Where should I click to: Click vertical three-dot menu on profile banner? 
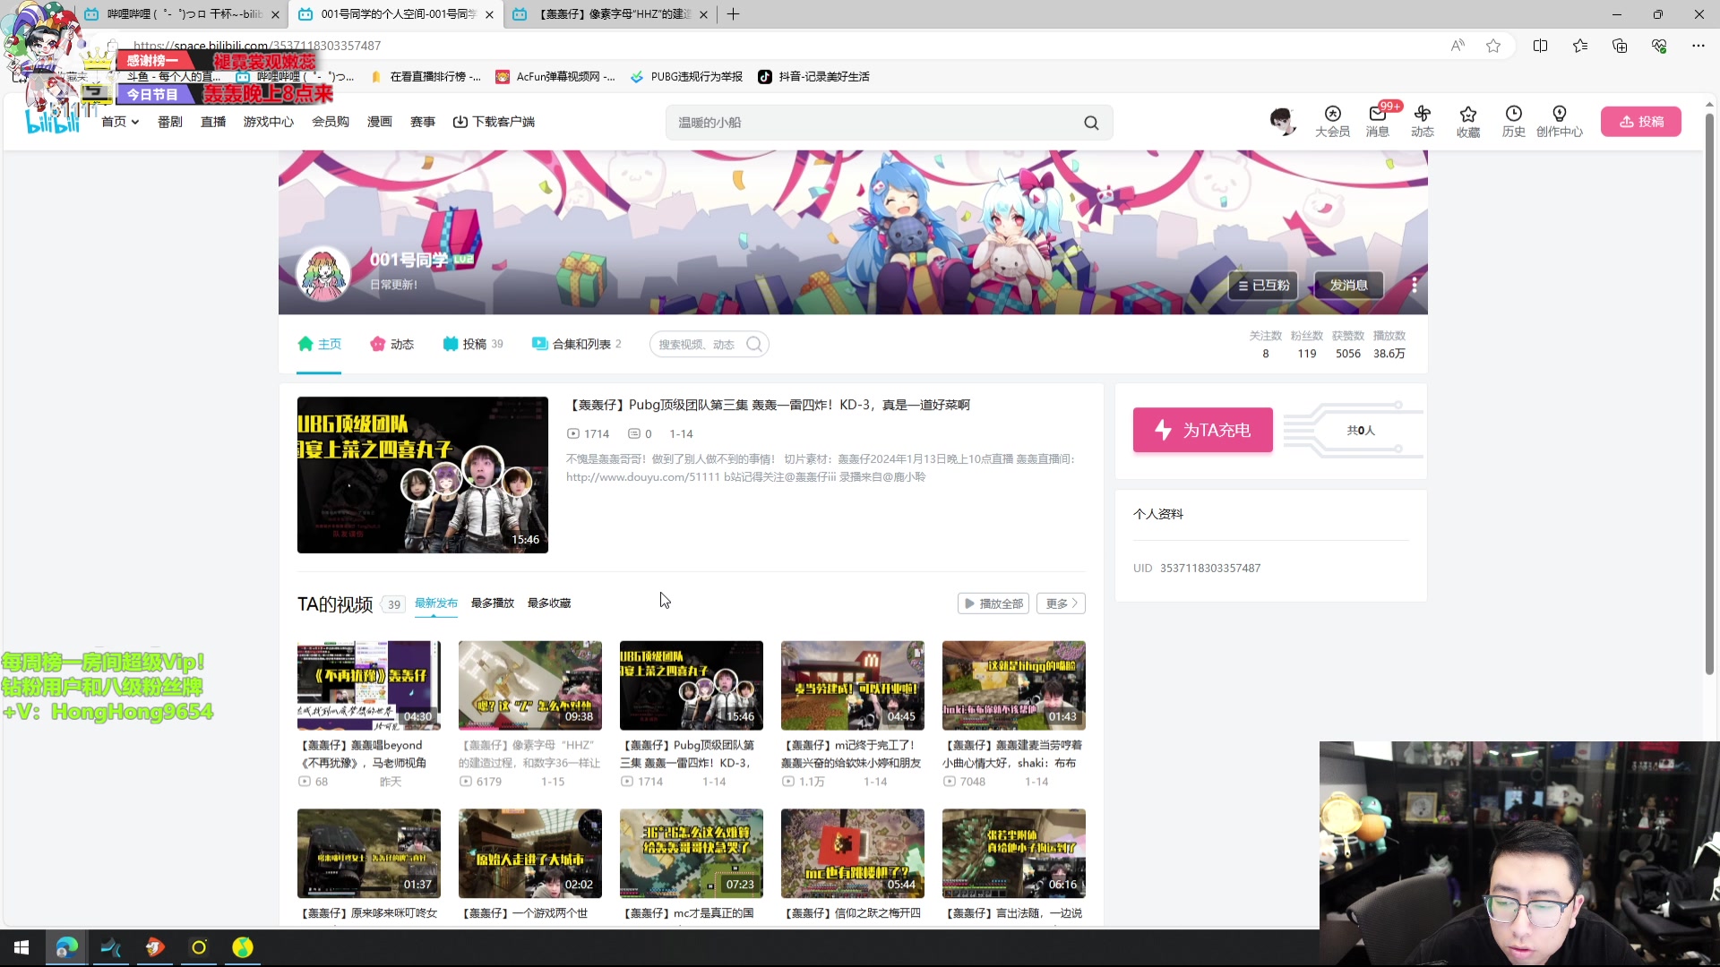pyautogui.click(x=1414, y=285)
